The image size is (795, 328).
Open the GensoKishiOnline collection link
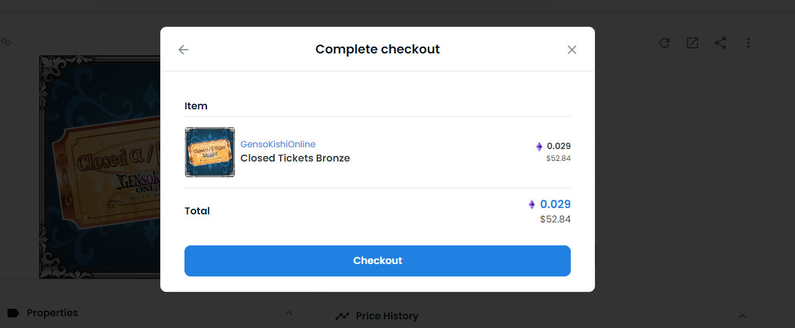tap(278, 144)
